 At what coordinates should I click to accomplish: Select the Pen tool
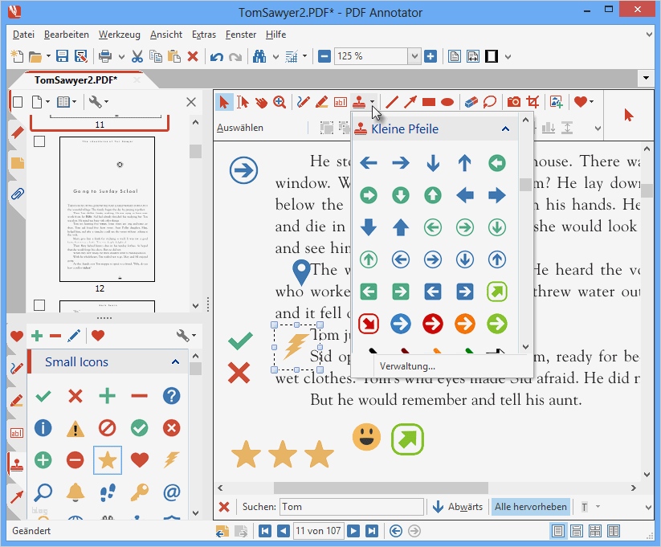point(303,102)
